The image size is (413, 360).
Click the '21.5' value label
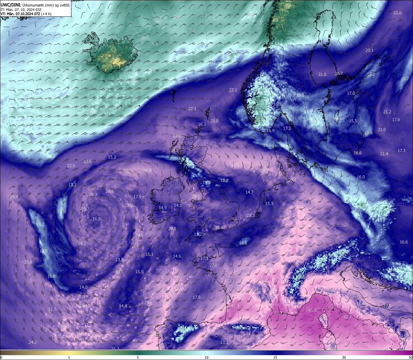tap(52, 309)
